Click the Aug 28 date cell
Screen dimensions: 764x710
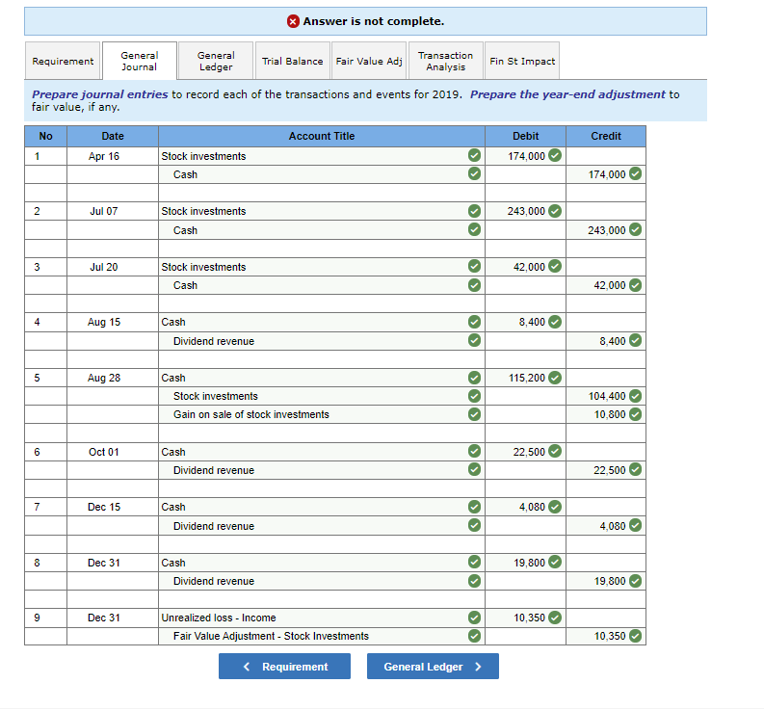[x=113, y=379]
